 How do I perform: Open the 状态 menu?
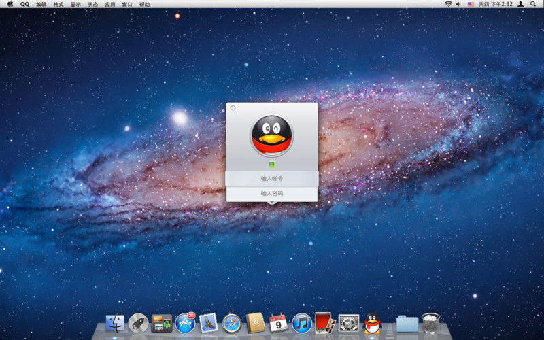point(92,4)
